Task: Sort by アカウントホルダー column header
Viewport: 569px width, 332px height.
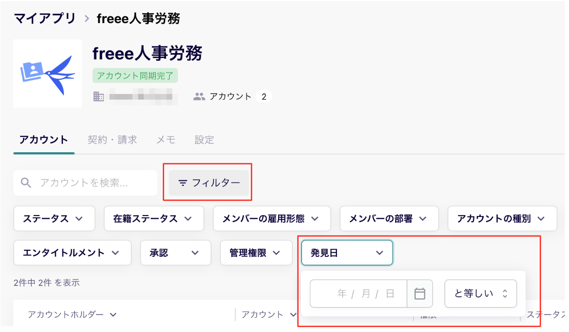Action: point(72,315)
